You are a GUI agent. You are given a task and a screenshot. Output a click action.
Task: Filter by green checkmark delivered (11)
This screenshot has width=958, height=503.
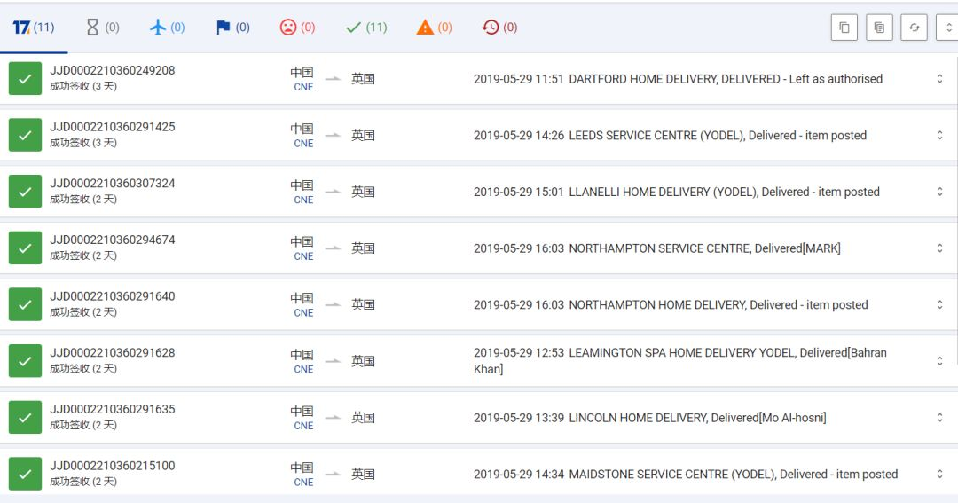(x=365, y=28)
